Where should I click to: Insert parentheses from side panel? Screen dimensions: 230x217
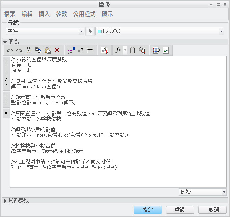pyautogui.click(x=6, y=96)
